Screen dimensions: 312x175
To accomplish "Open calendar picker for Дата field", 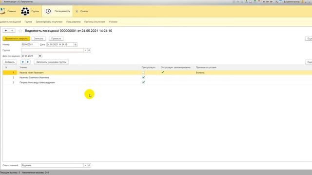I will 76,44.
